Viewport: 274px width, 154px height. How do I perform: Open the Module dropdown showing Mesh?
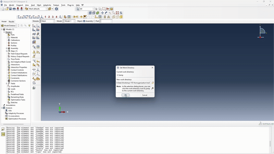pos(47,21)
